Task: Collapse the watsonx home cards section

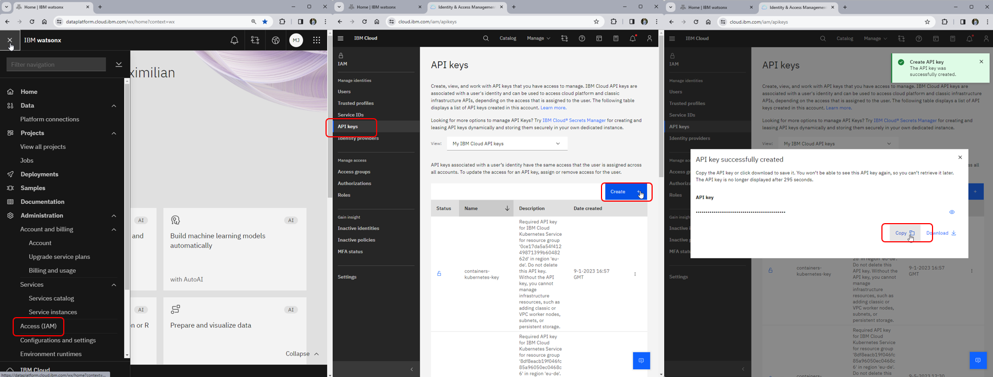Action: click(302, 353)
